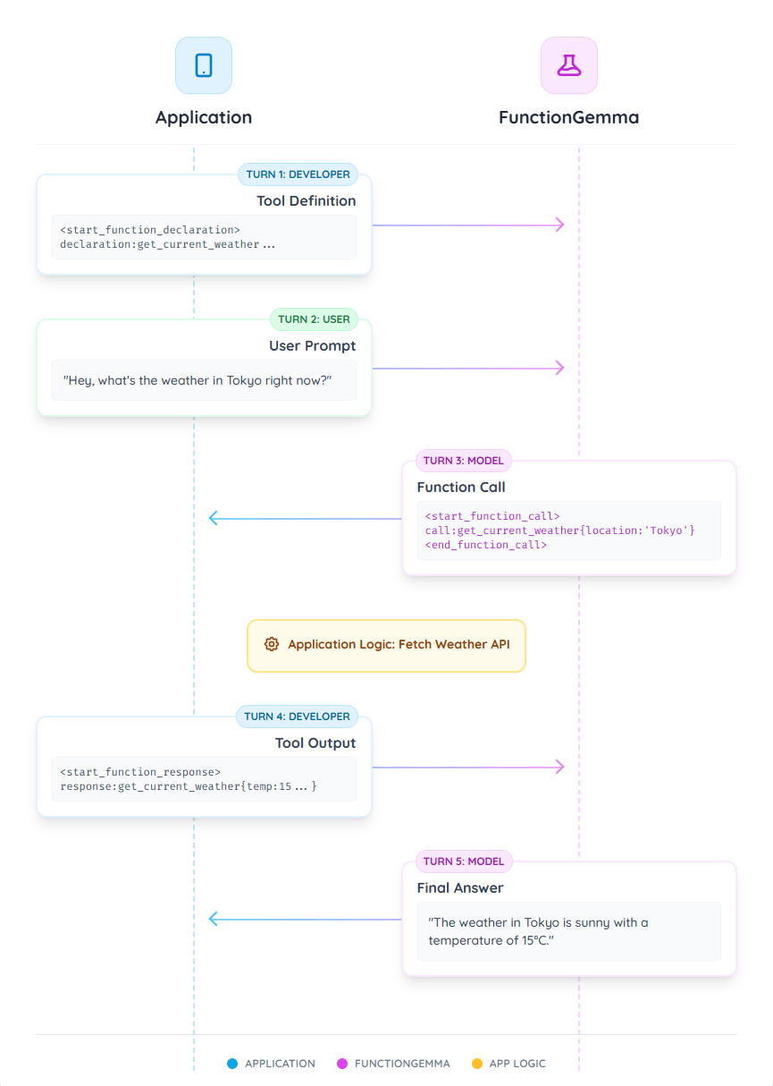Click the blue Application legend dot
Image resolution: width=773 pixels, height=1086 pixels.
click(x=232, y=1064)
